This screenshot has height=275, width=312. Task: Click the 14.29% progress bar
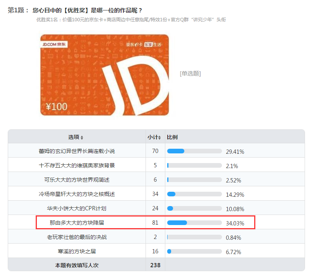(194, 194)
